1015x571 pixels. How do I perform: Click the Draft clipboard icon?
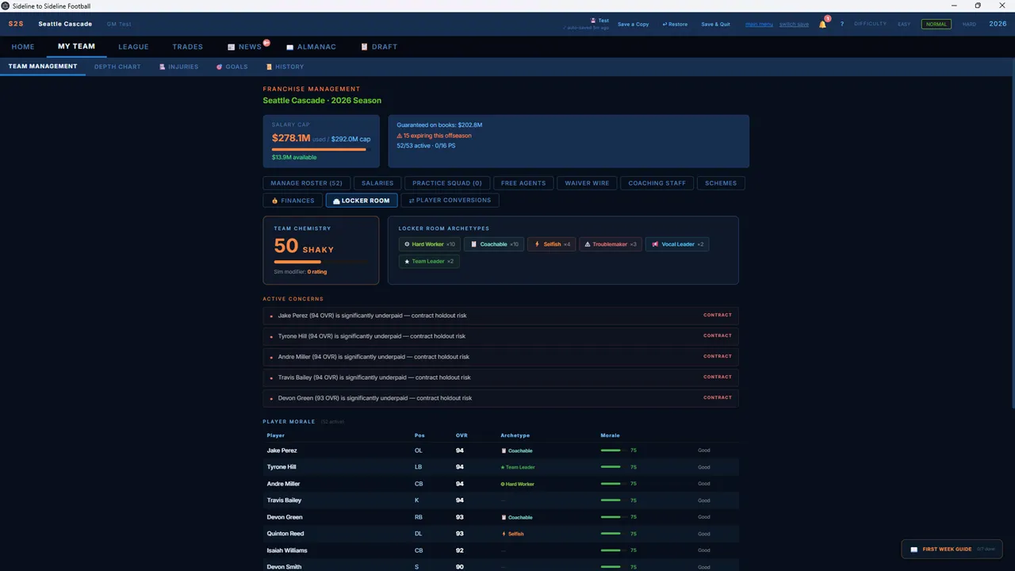[365, 47]
